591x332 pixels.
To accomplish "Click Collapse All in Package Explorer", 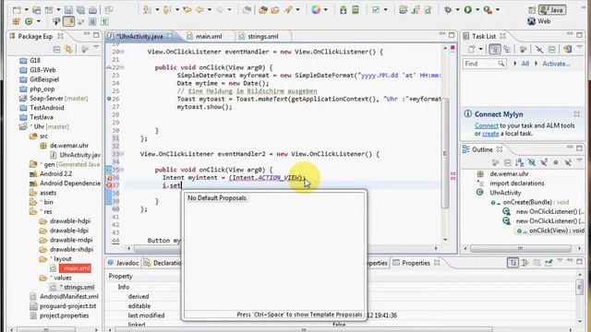I will click(56, 49).
